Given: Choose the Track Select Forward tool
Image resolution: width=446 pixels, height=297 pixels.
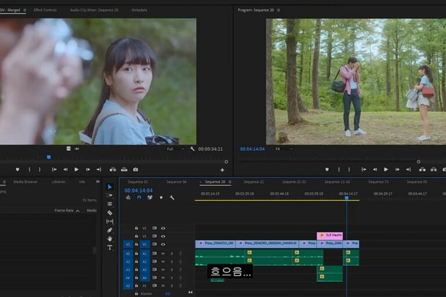Looking at the screenshot, I should pyautogui.click(x=110, y=195).
